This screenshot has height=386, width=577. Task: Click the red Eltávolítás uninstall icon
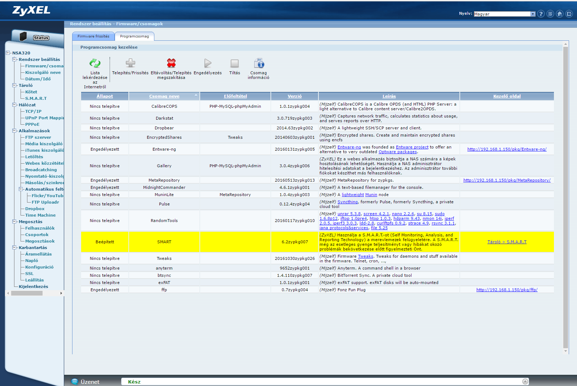click(x=171, y=63)
